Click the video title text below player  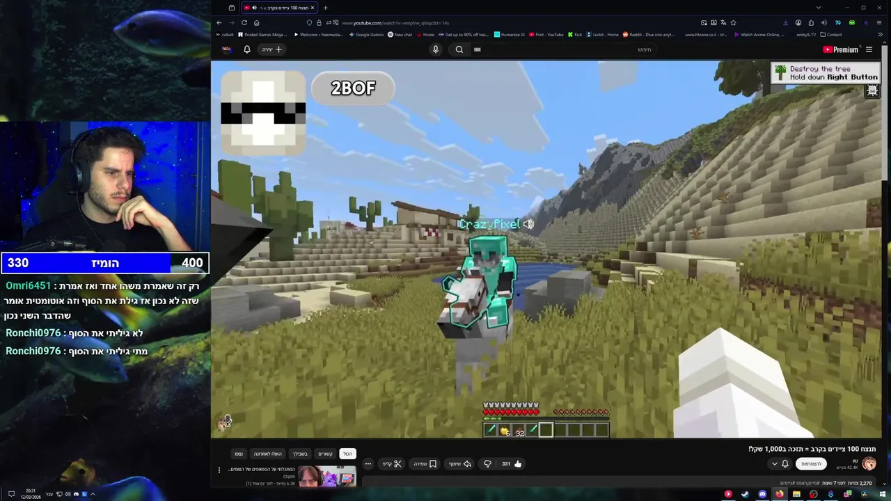pos(812,450)
